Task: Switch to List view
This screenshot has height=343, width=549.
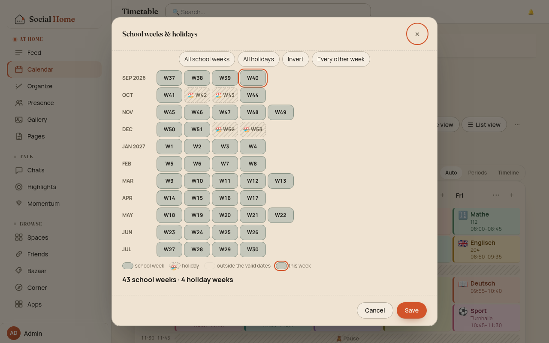Action: pyautogui.click(x=484, y=125)
